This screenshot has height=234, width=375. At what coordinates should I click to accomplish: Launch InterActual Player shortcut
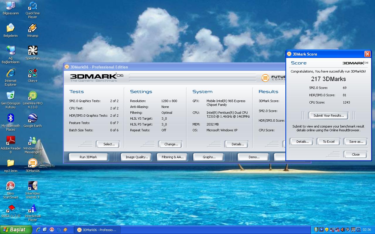point(33,212)
